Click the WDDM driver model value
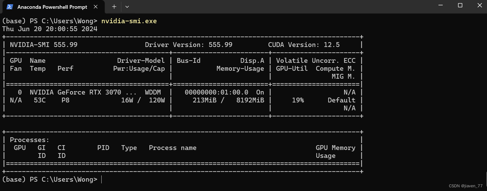 point(153,92)
